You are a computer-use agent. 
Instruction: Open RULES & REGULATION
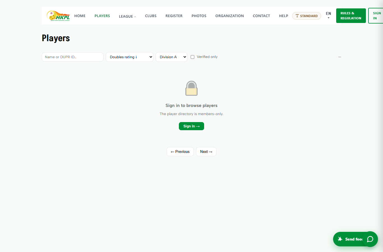[x=351, y=16]
